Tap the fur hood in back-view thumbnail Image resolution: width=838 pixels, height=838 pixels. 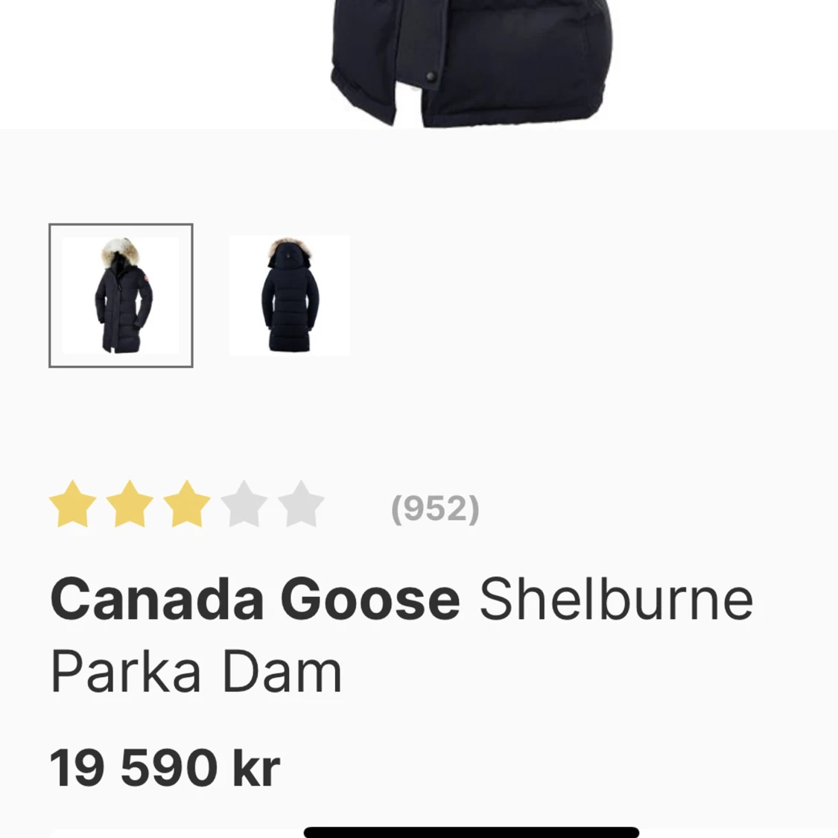290,247
